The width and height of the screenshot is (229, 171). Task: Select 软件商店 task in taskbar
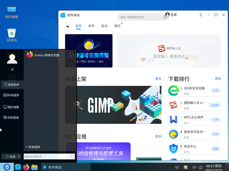[65, 167]
